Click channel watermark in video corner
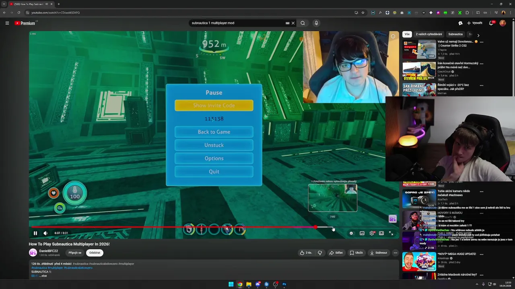Image resolution: width=515 pixels, height=289 pixels. pyautogui.click(x=392, y=219)
